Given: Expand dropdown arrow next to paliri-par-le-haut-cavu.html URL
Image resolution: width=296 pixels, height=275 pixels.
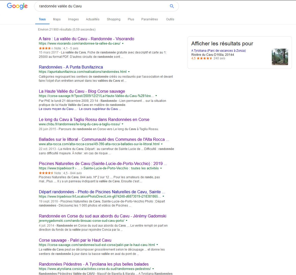Looking at the screenshot, I should coord(157,245).
